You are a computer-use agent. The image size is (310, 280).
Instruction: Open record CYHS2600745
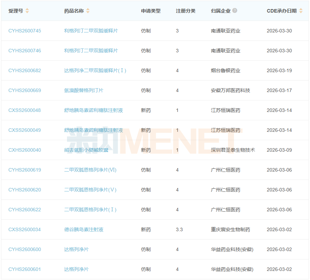24,31
